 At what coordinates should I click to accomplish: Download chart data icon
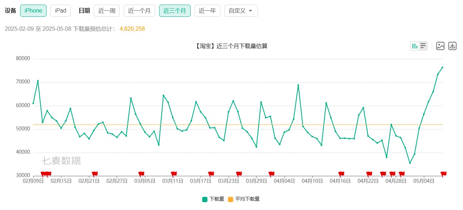click(453, 46)
